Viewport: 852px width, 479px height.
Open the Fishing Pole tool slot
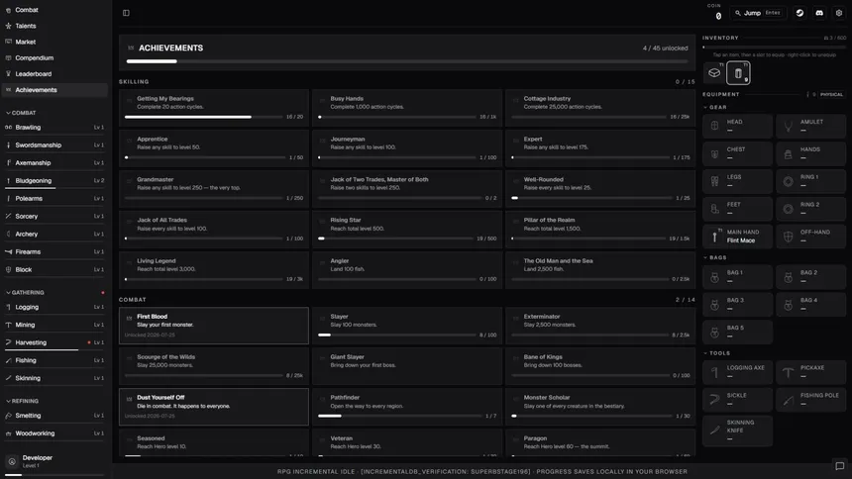point(810,400)
